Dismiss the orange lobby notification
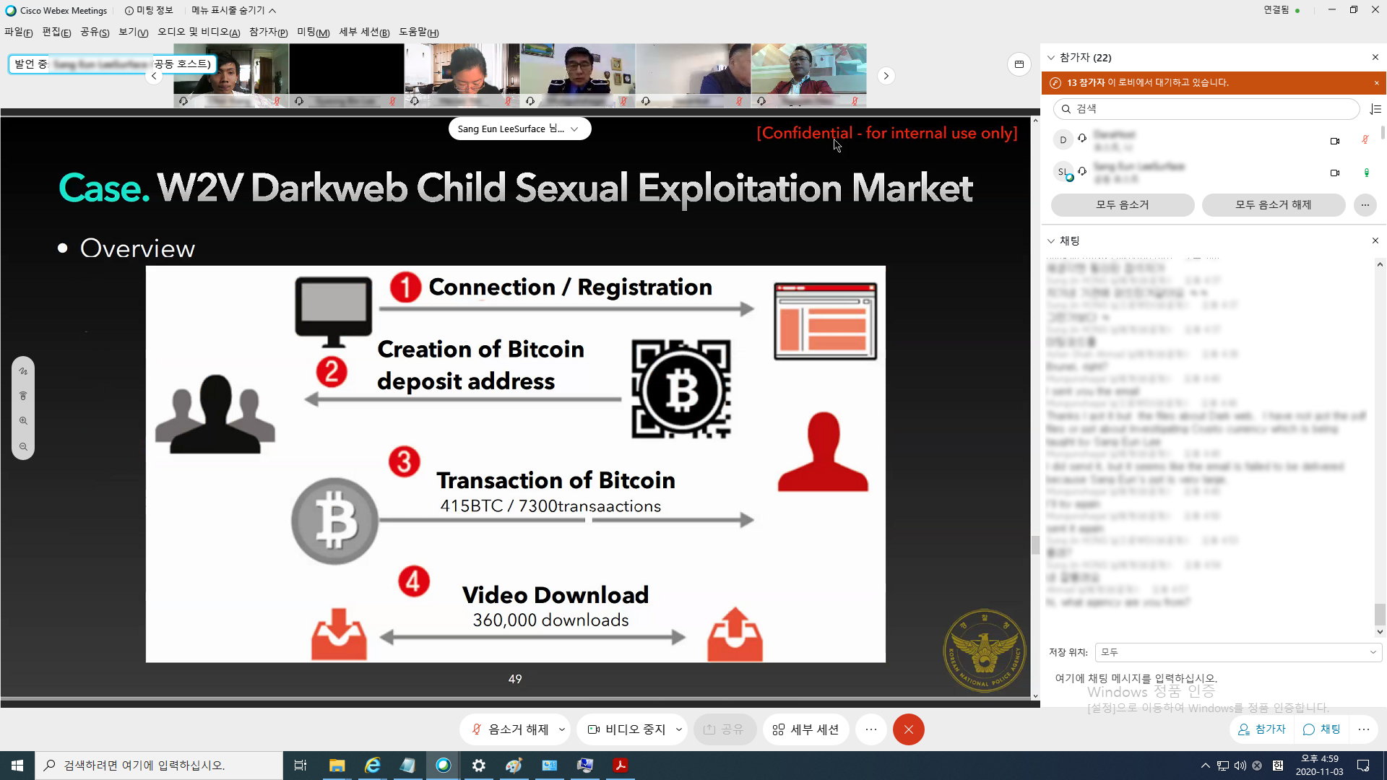 pyautogui.click(x=1376, y=83)
